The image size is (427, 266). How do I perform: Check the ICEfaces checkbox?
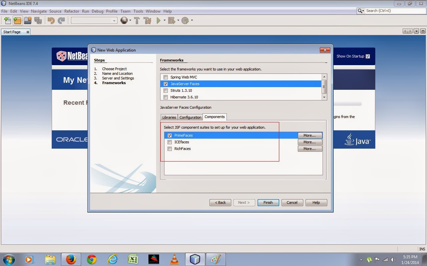pyautogui.click(x=170, y=142)
